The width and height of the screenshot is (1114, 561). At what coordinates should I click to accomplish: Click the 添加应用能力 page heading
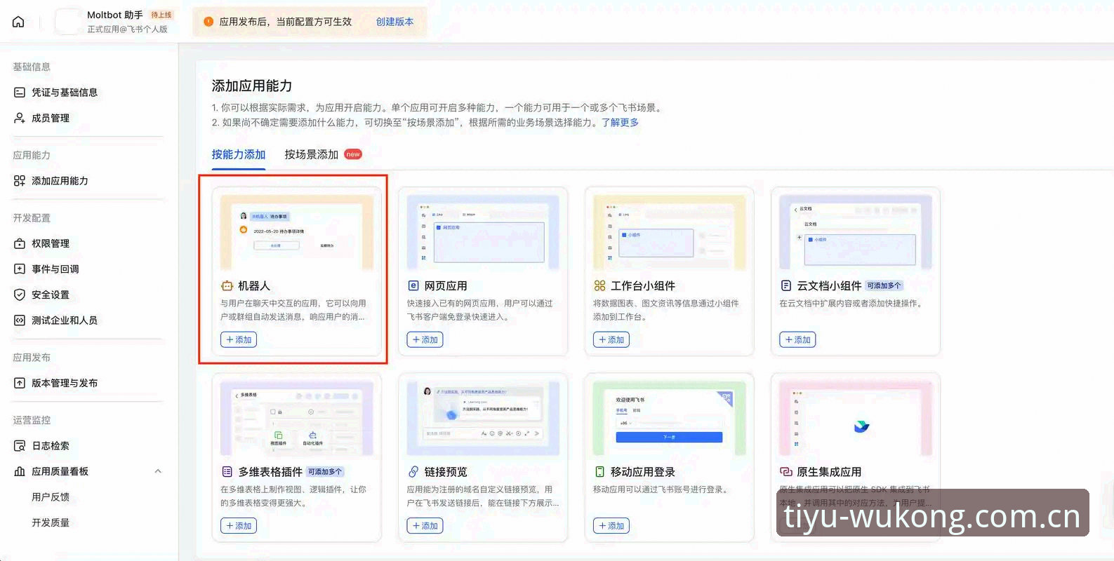pos(252,86)
